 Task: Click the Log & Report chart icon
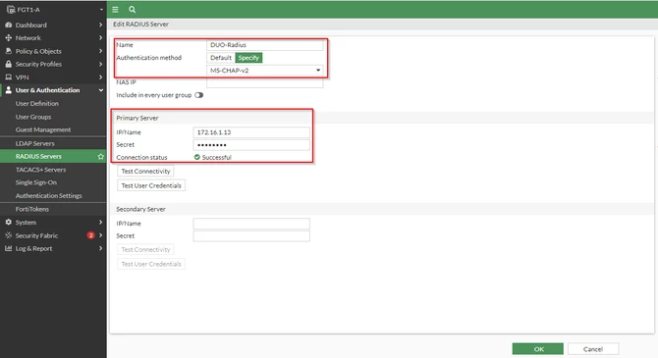(x=9, y=248)
